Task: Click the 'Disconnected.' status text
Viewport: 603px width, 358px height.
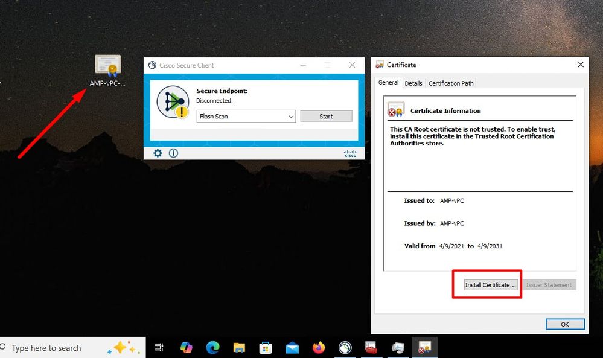Action: (214, 101)
